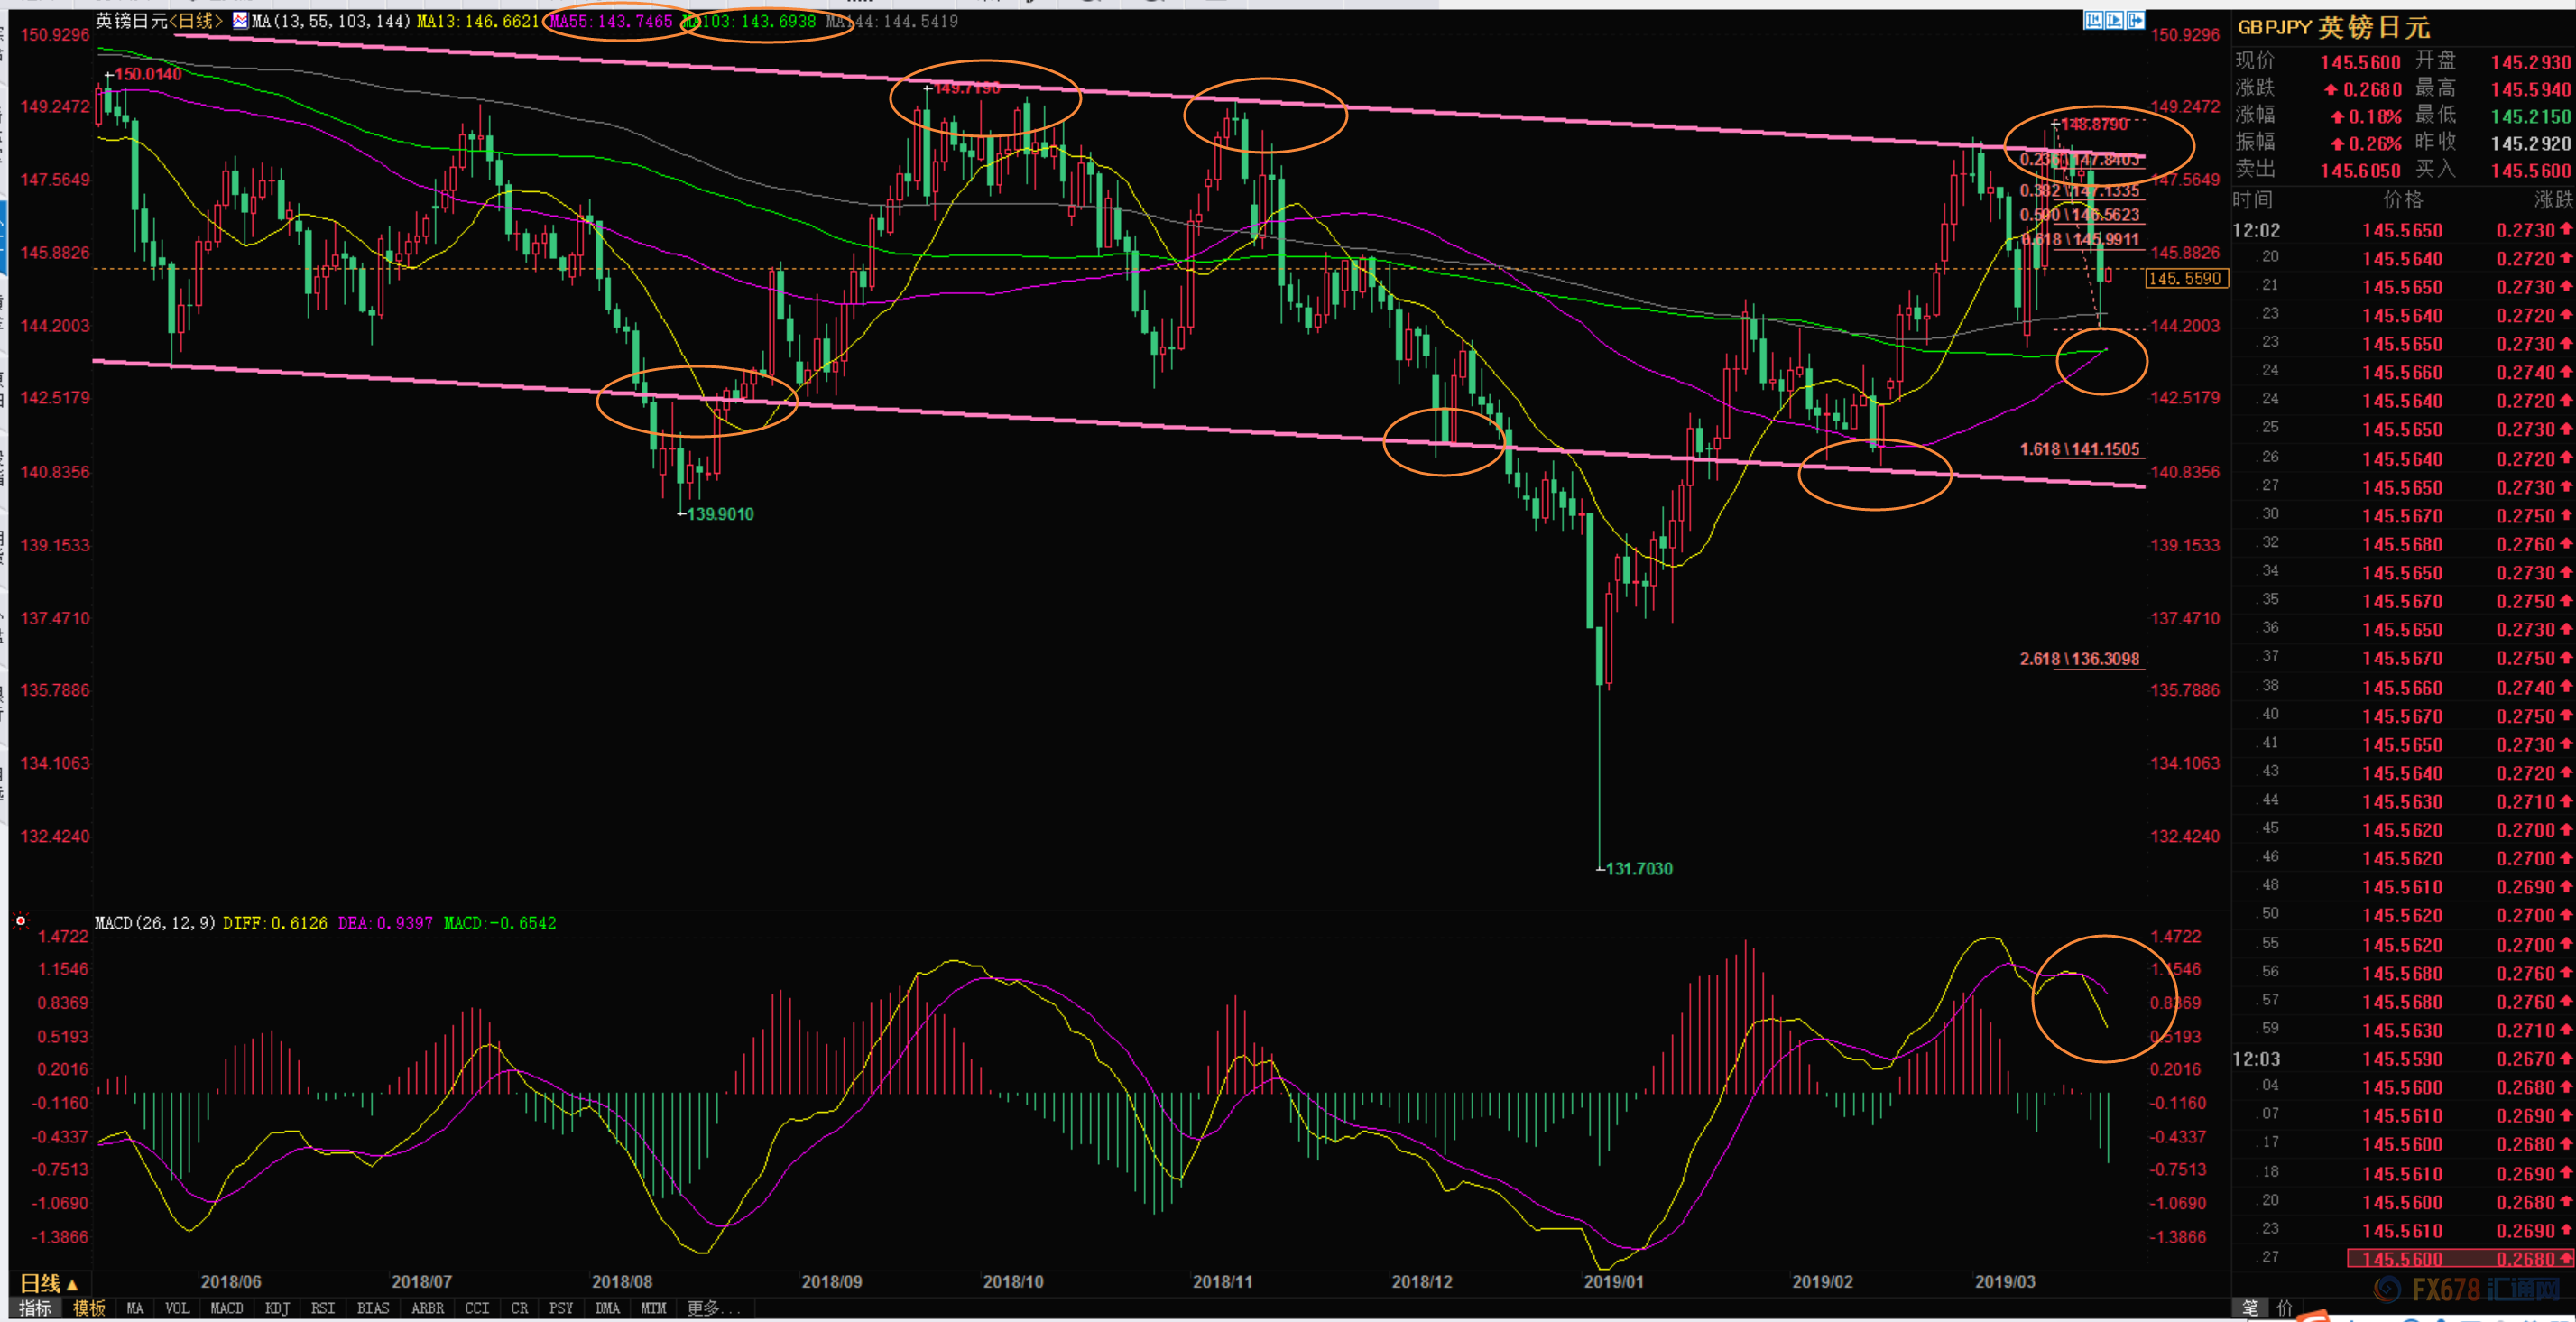This screenshot has width=2576, height=1322.
Task: Select the 模板 tab
Action: [x=89, y=1308]
